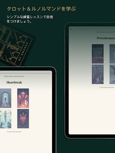Pick the card with swords falling around a seated figure
The image size is (115, 153).
click(98, 74)
